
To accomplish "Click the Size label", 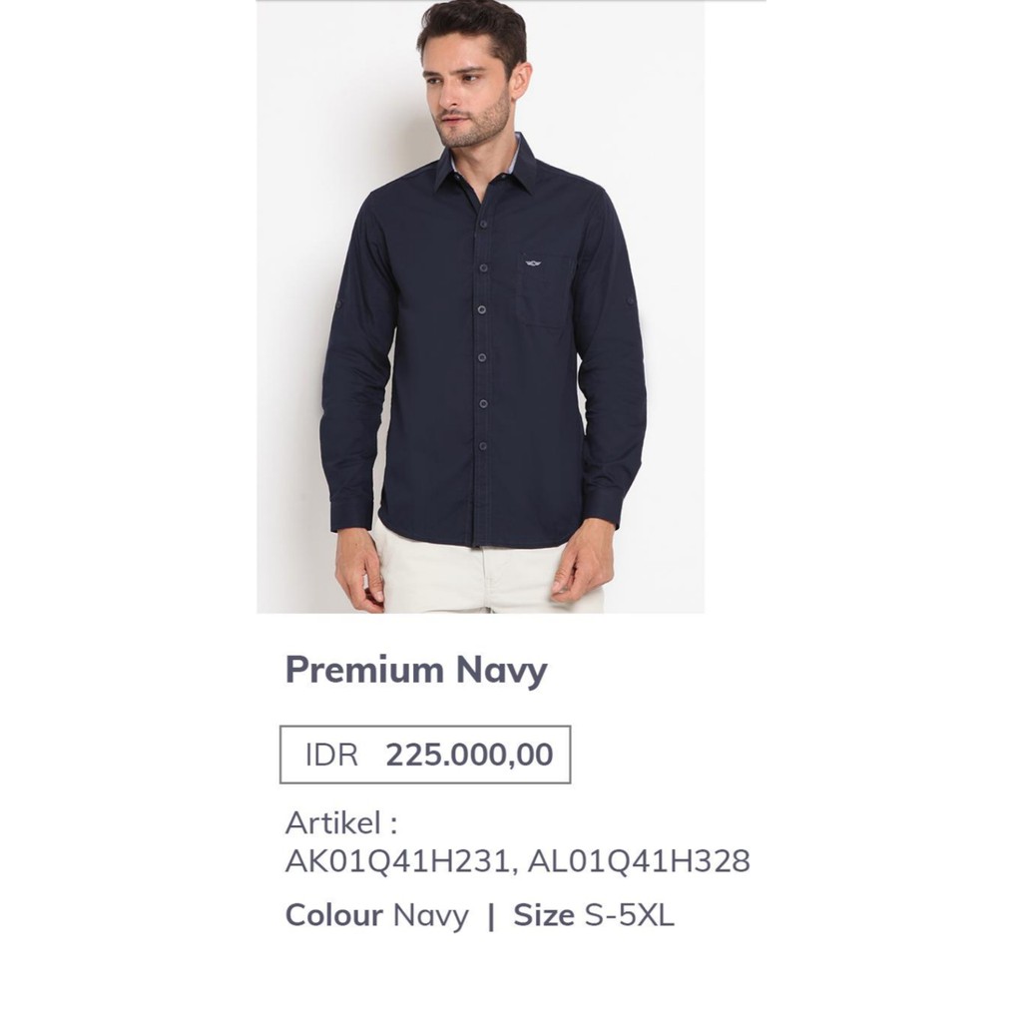I will coord(544,915).
